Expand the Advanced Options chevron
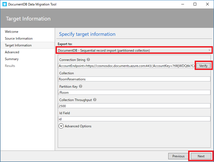 61,126
